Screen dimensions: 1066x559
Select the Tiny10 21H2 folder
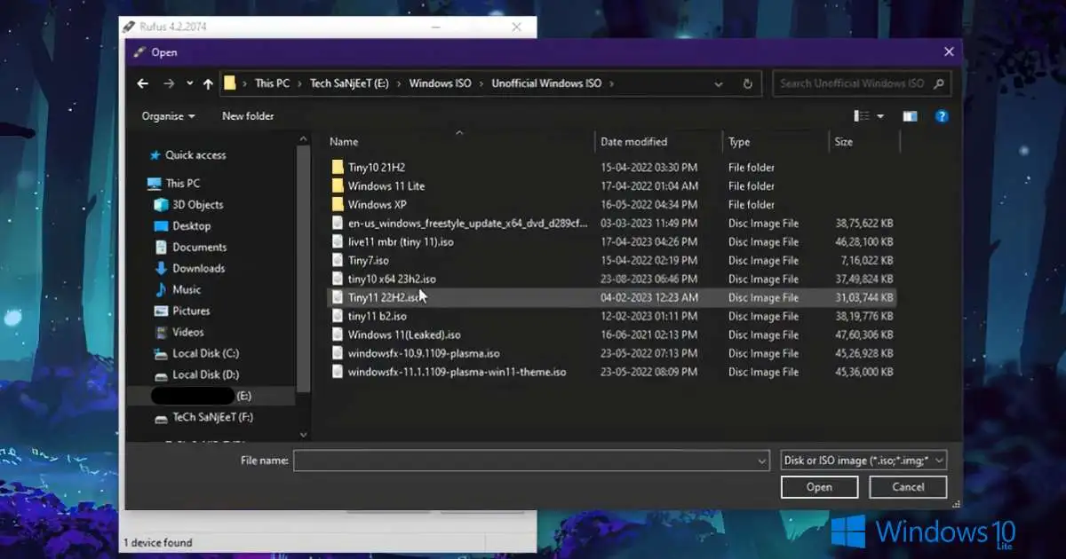[x=377, y=168]
